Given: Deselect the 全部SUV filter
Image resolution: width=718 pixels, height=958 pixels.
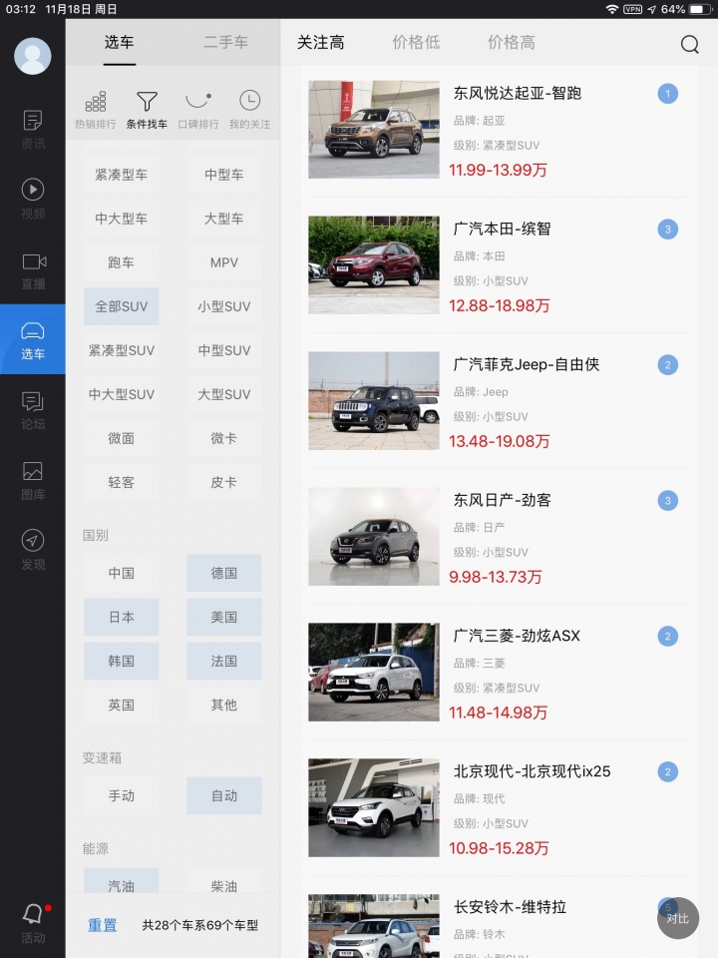Looking at the screenshot, I should [122, 306].
